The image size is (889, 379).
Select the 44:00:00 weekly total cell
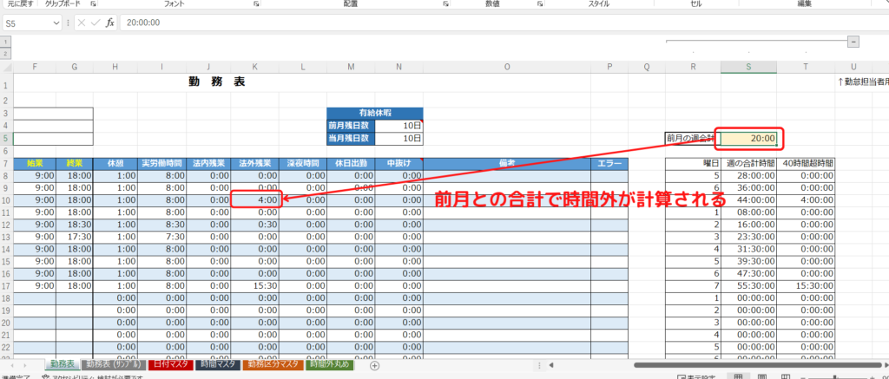(748, 200)
